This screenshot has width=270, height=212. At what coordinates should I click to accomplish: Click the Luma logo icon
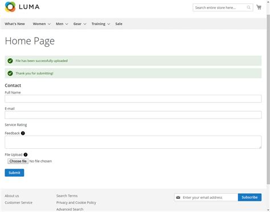point(10,7)
